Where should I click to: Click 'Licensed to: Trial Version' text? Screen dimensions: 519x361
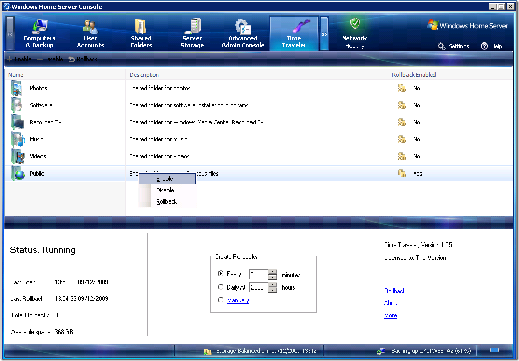(x=415, y=258)
